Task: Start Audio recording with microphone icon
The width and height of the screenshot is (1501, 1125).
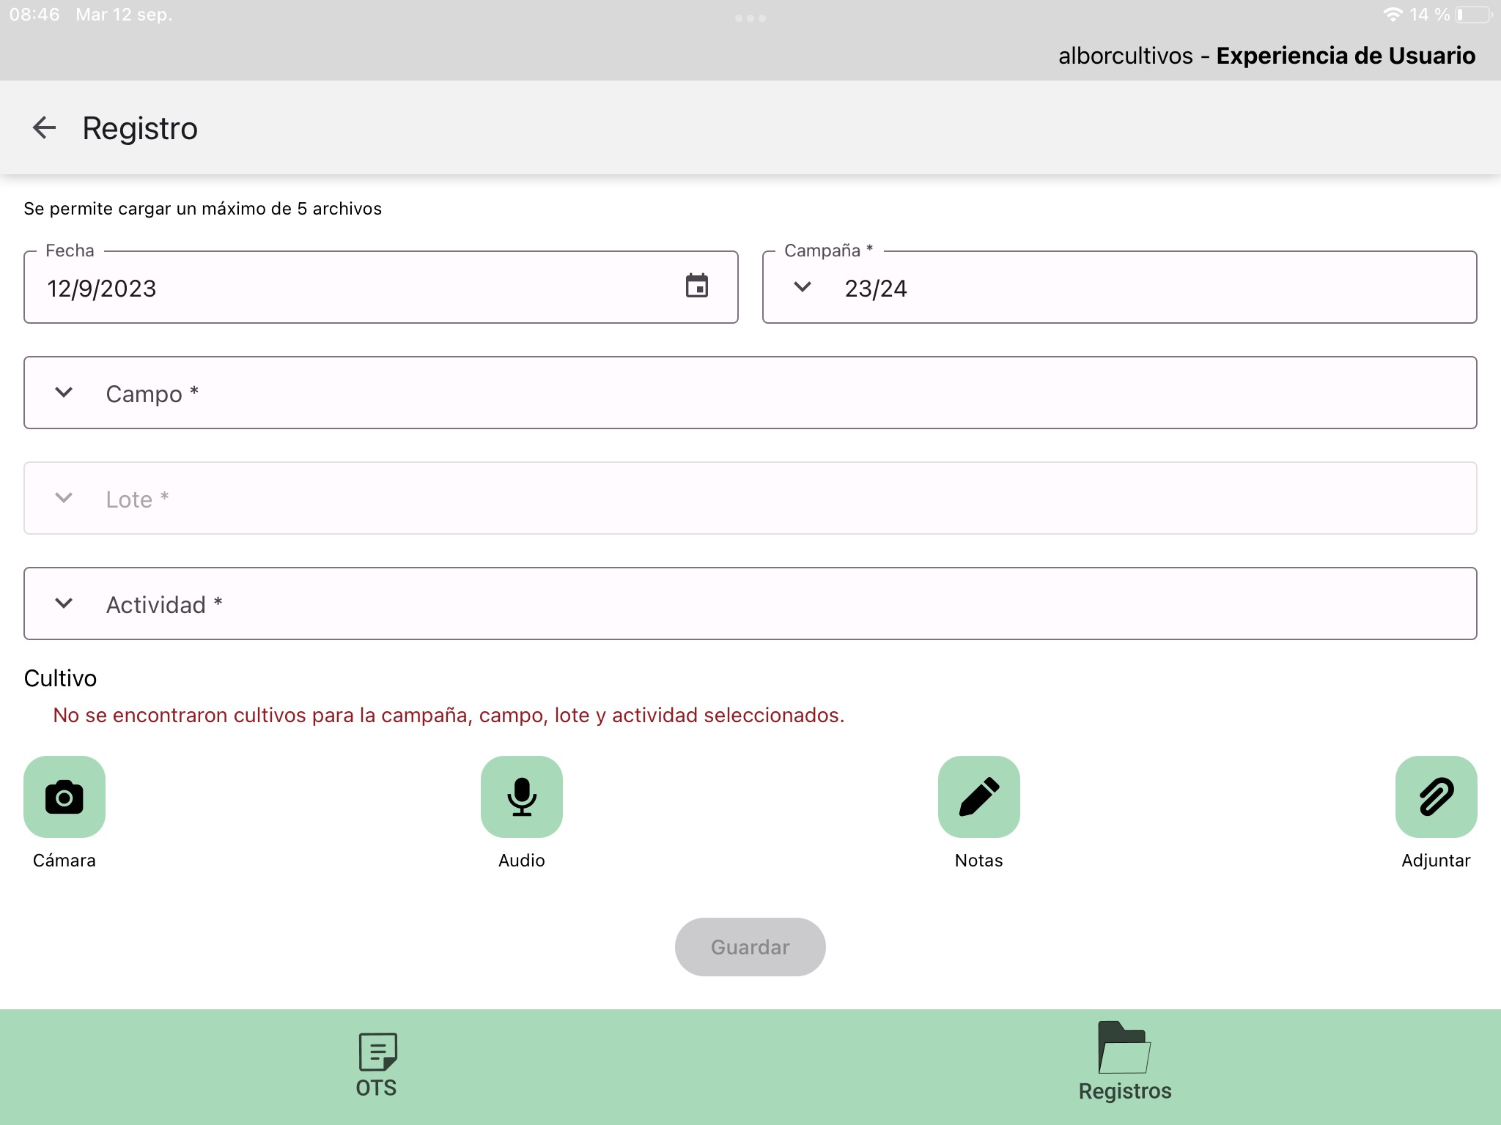Action: (522, 797)
